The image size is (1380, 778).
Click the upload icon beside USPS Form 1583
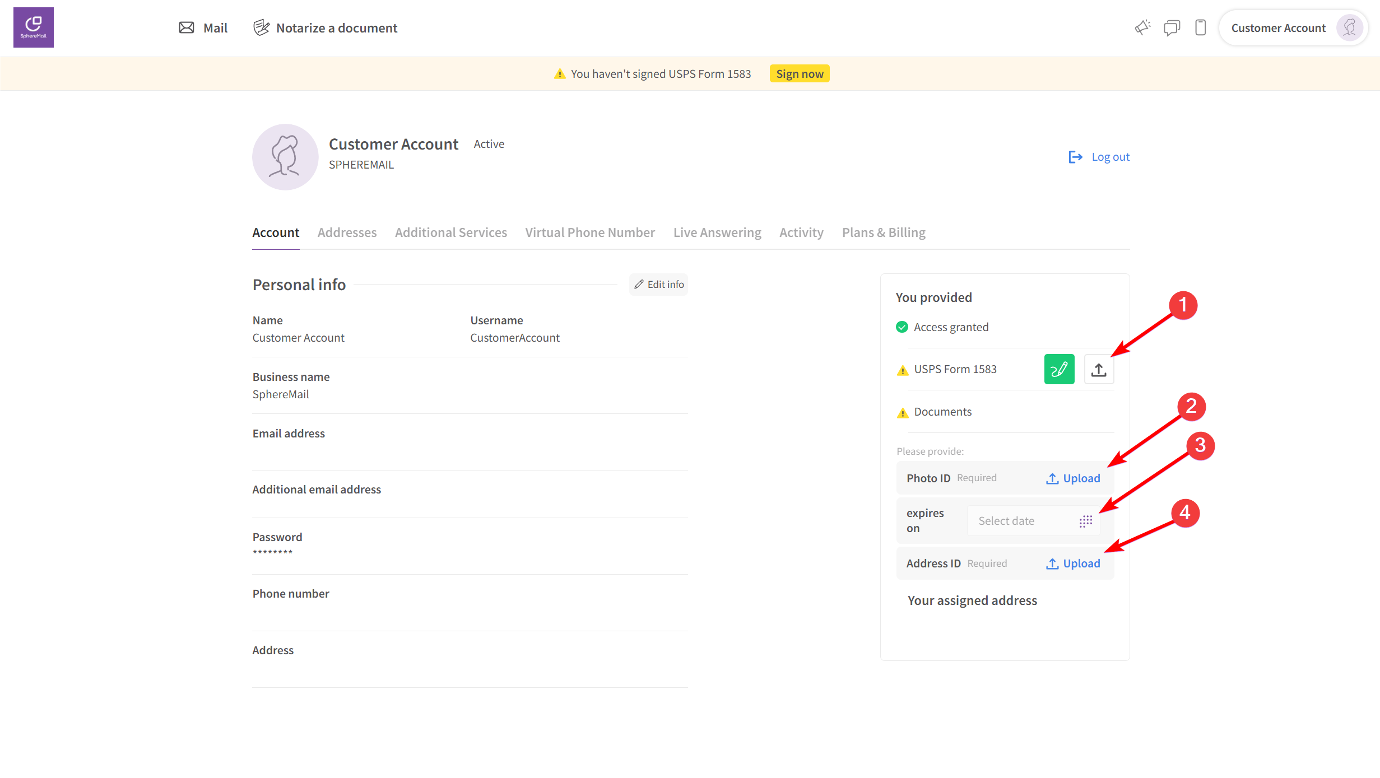coord(1099,369)
